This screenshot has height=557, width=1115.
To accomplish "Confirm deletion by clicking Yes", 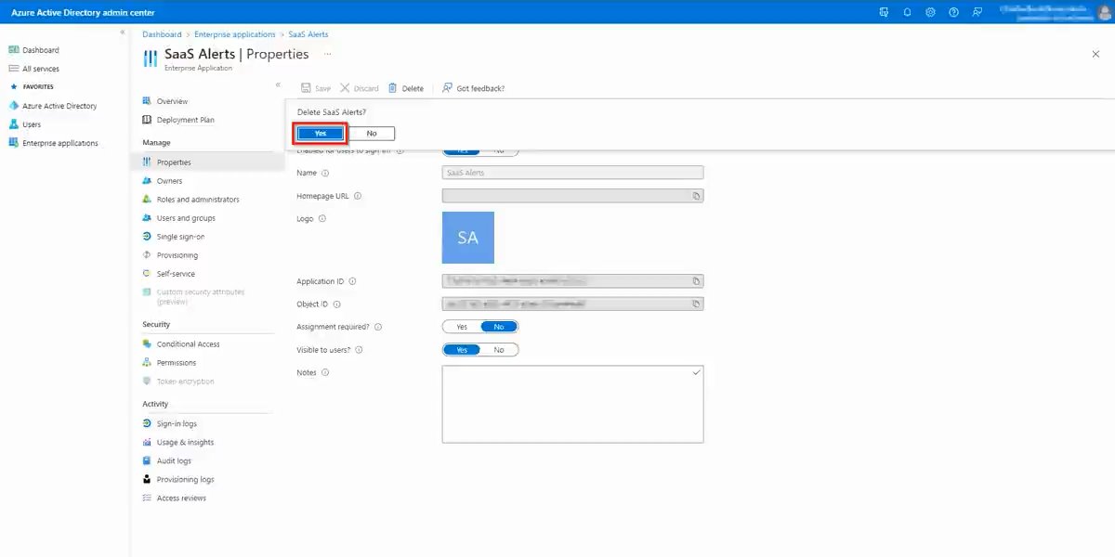I will pyautogui.click(x=321, y=134).
